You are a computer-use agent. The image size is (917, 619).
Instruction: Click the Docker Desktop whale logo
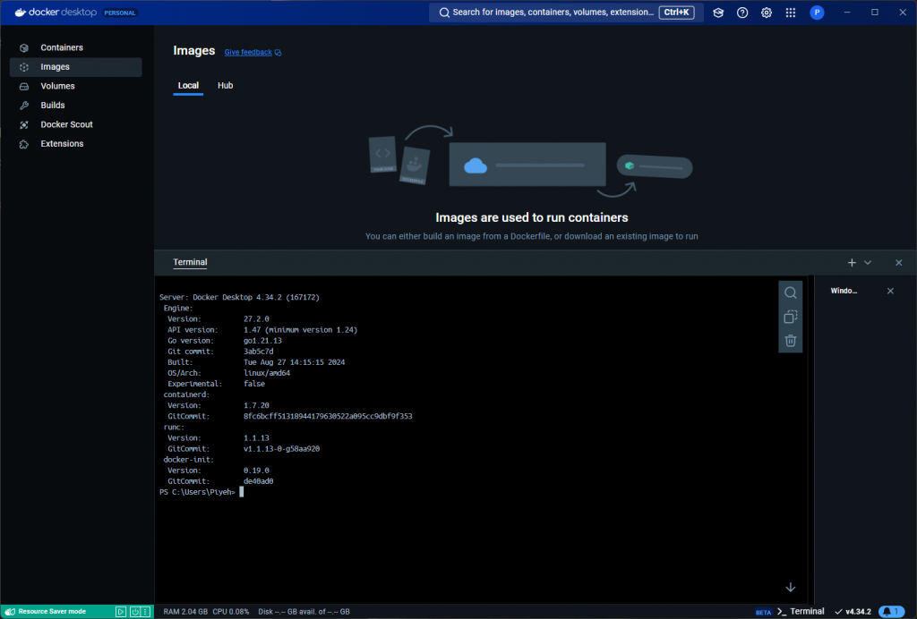coord(21,13)
